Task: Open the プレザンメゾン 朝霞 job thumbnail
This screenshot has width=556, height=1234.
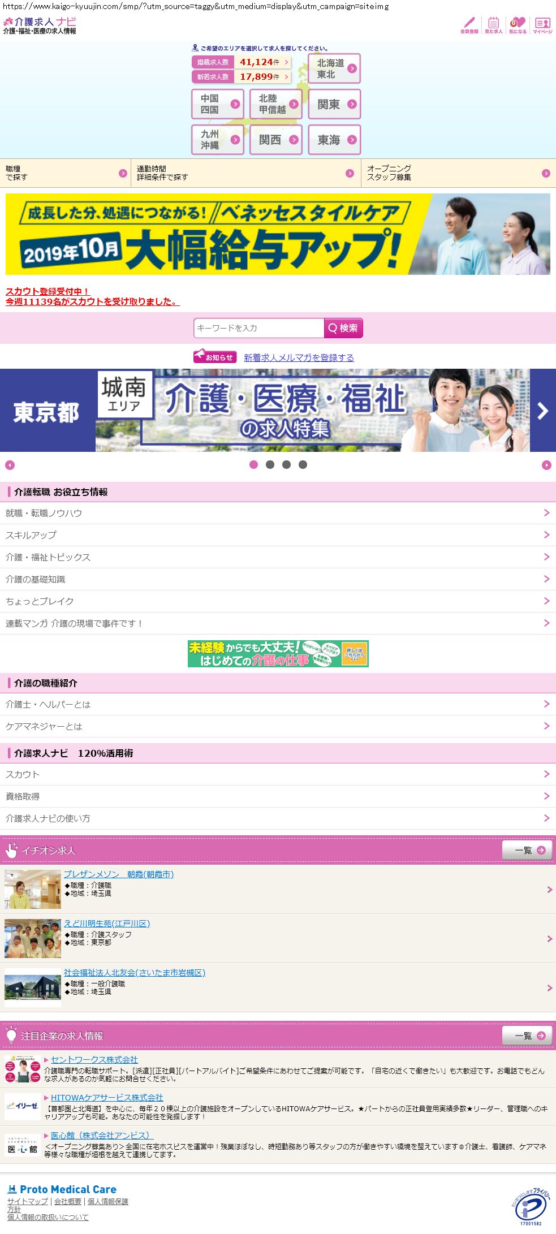Action: tap(33, 889)
